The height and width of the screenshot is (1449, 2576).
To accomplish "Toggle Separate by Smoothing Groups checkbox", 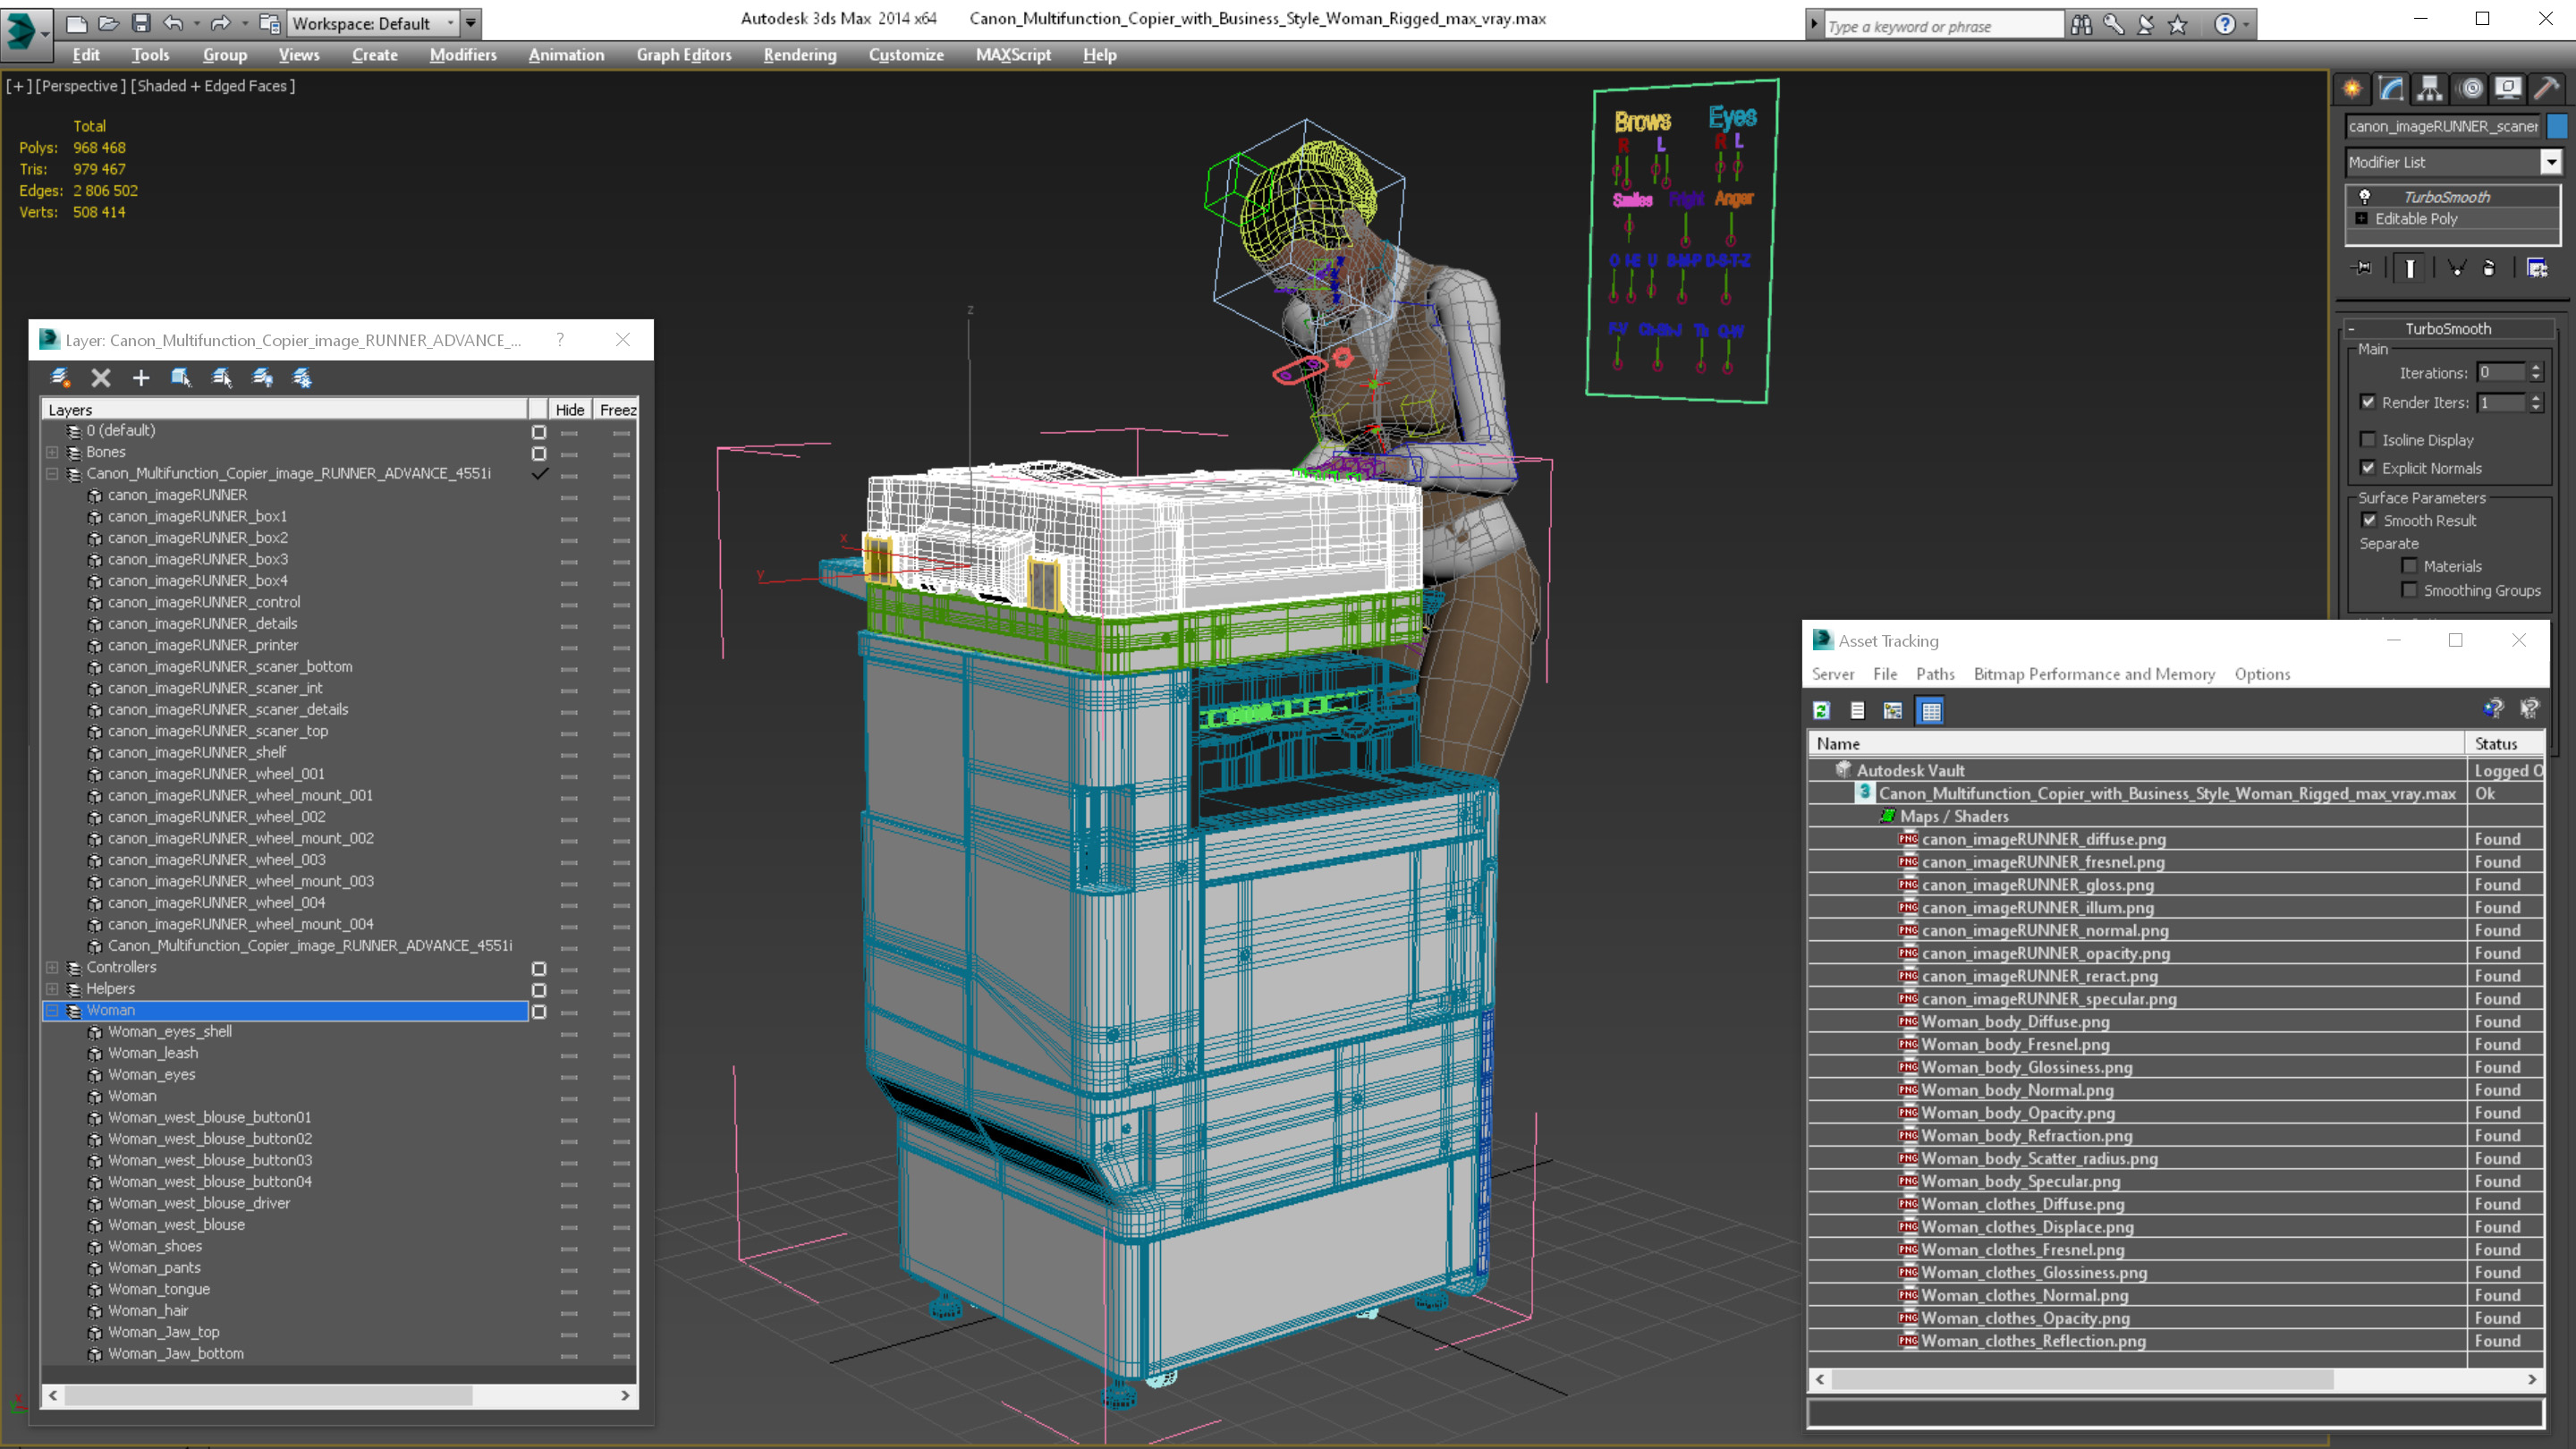I will [x=2410, y=590].
